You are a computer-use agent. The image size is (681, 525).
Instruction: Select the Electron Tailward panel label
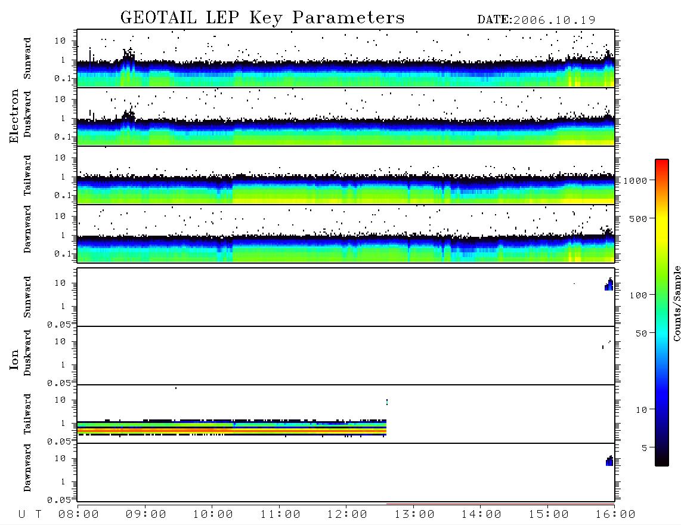pyautogui.click(x=27, y=175)
